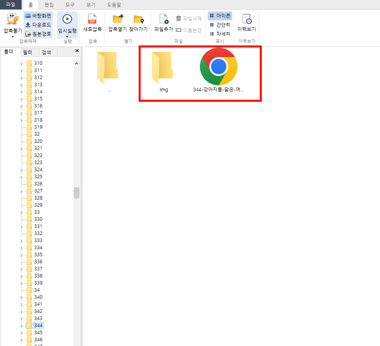The image size is (380, 346).
Task: Click the 이름변경 rename button
Action: [189, 30]
